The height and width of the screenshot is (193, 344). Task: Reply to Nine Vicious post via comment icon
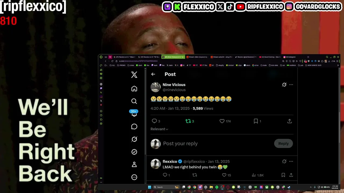[x=154, y=121]
